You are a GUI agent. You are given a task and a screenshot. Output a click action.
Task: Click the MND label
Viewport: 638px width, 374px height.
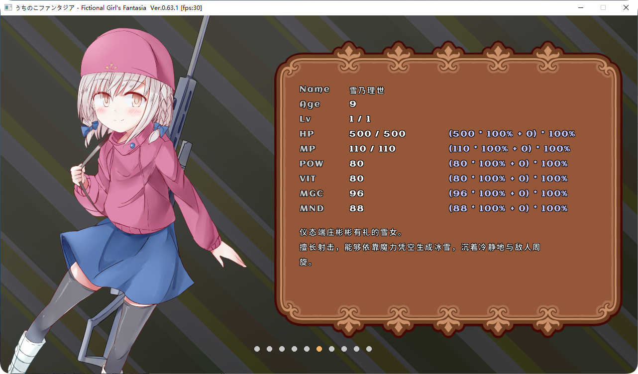click(312, 208)
